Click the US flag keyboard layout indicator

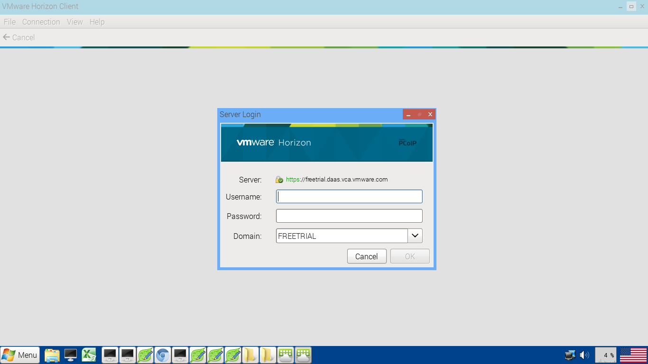(x=633, y=355)
